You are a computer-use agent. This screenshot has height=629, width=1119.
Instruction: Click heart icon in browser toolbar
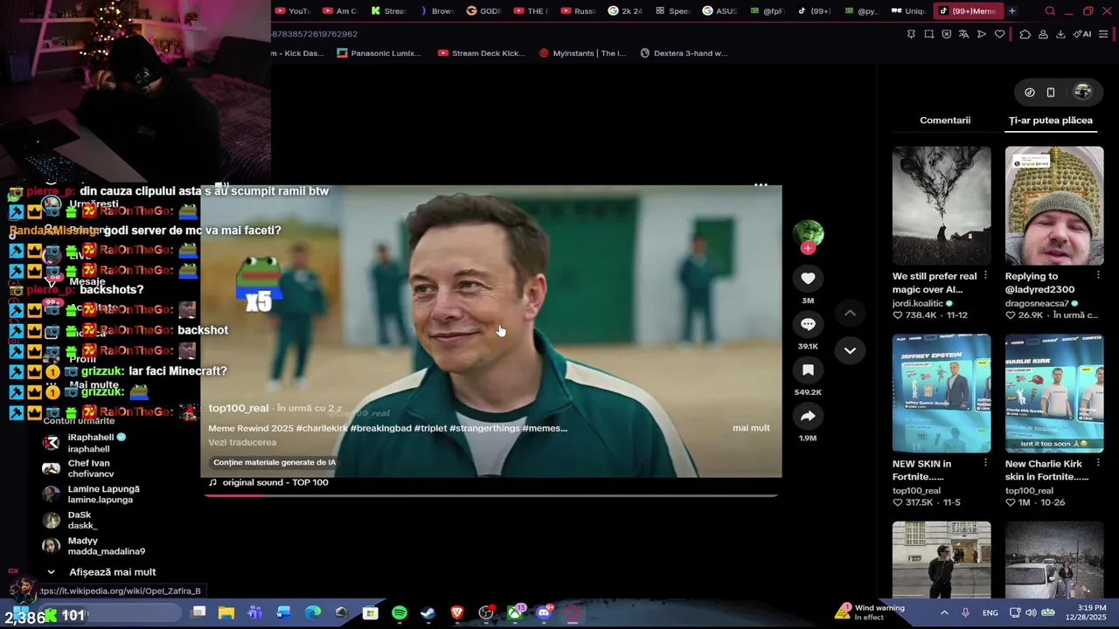tap(999, 34)
